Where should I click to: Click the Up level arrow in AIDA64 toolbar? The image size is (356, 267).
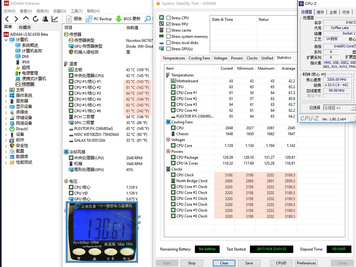click(26, 18)
